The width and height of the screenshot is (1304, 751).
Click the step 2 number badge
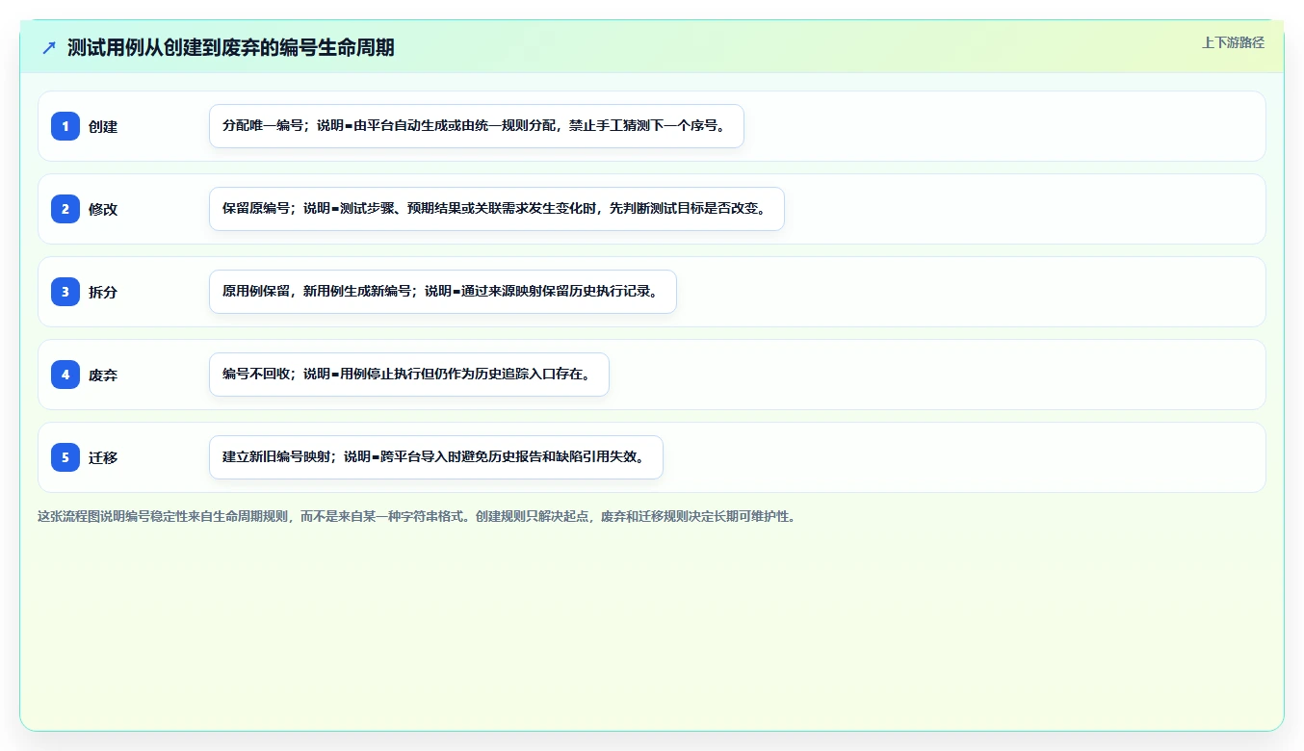(65, 208)
